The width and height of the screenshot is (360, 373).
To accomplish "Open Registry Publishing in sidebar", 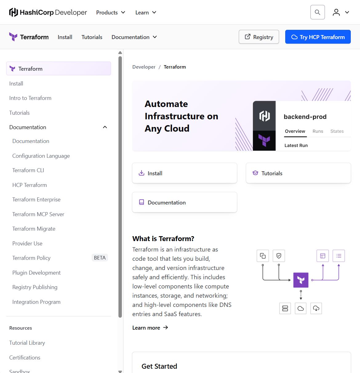I will click(x=35, y=287).
